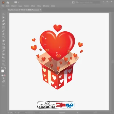Open the Help menu
Screen dimensions: 114x114
[53, 6]
